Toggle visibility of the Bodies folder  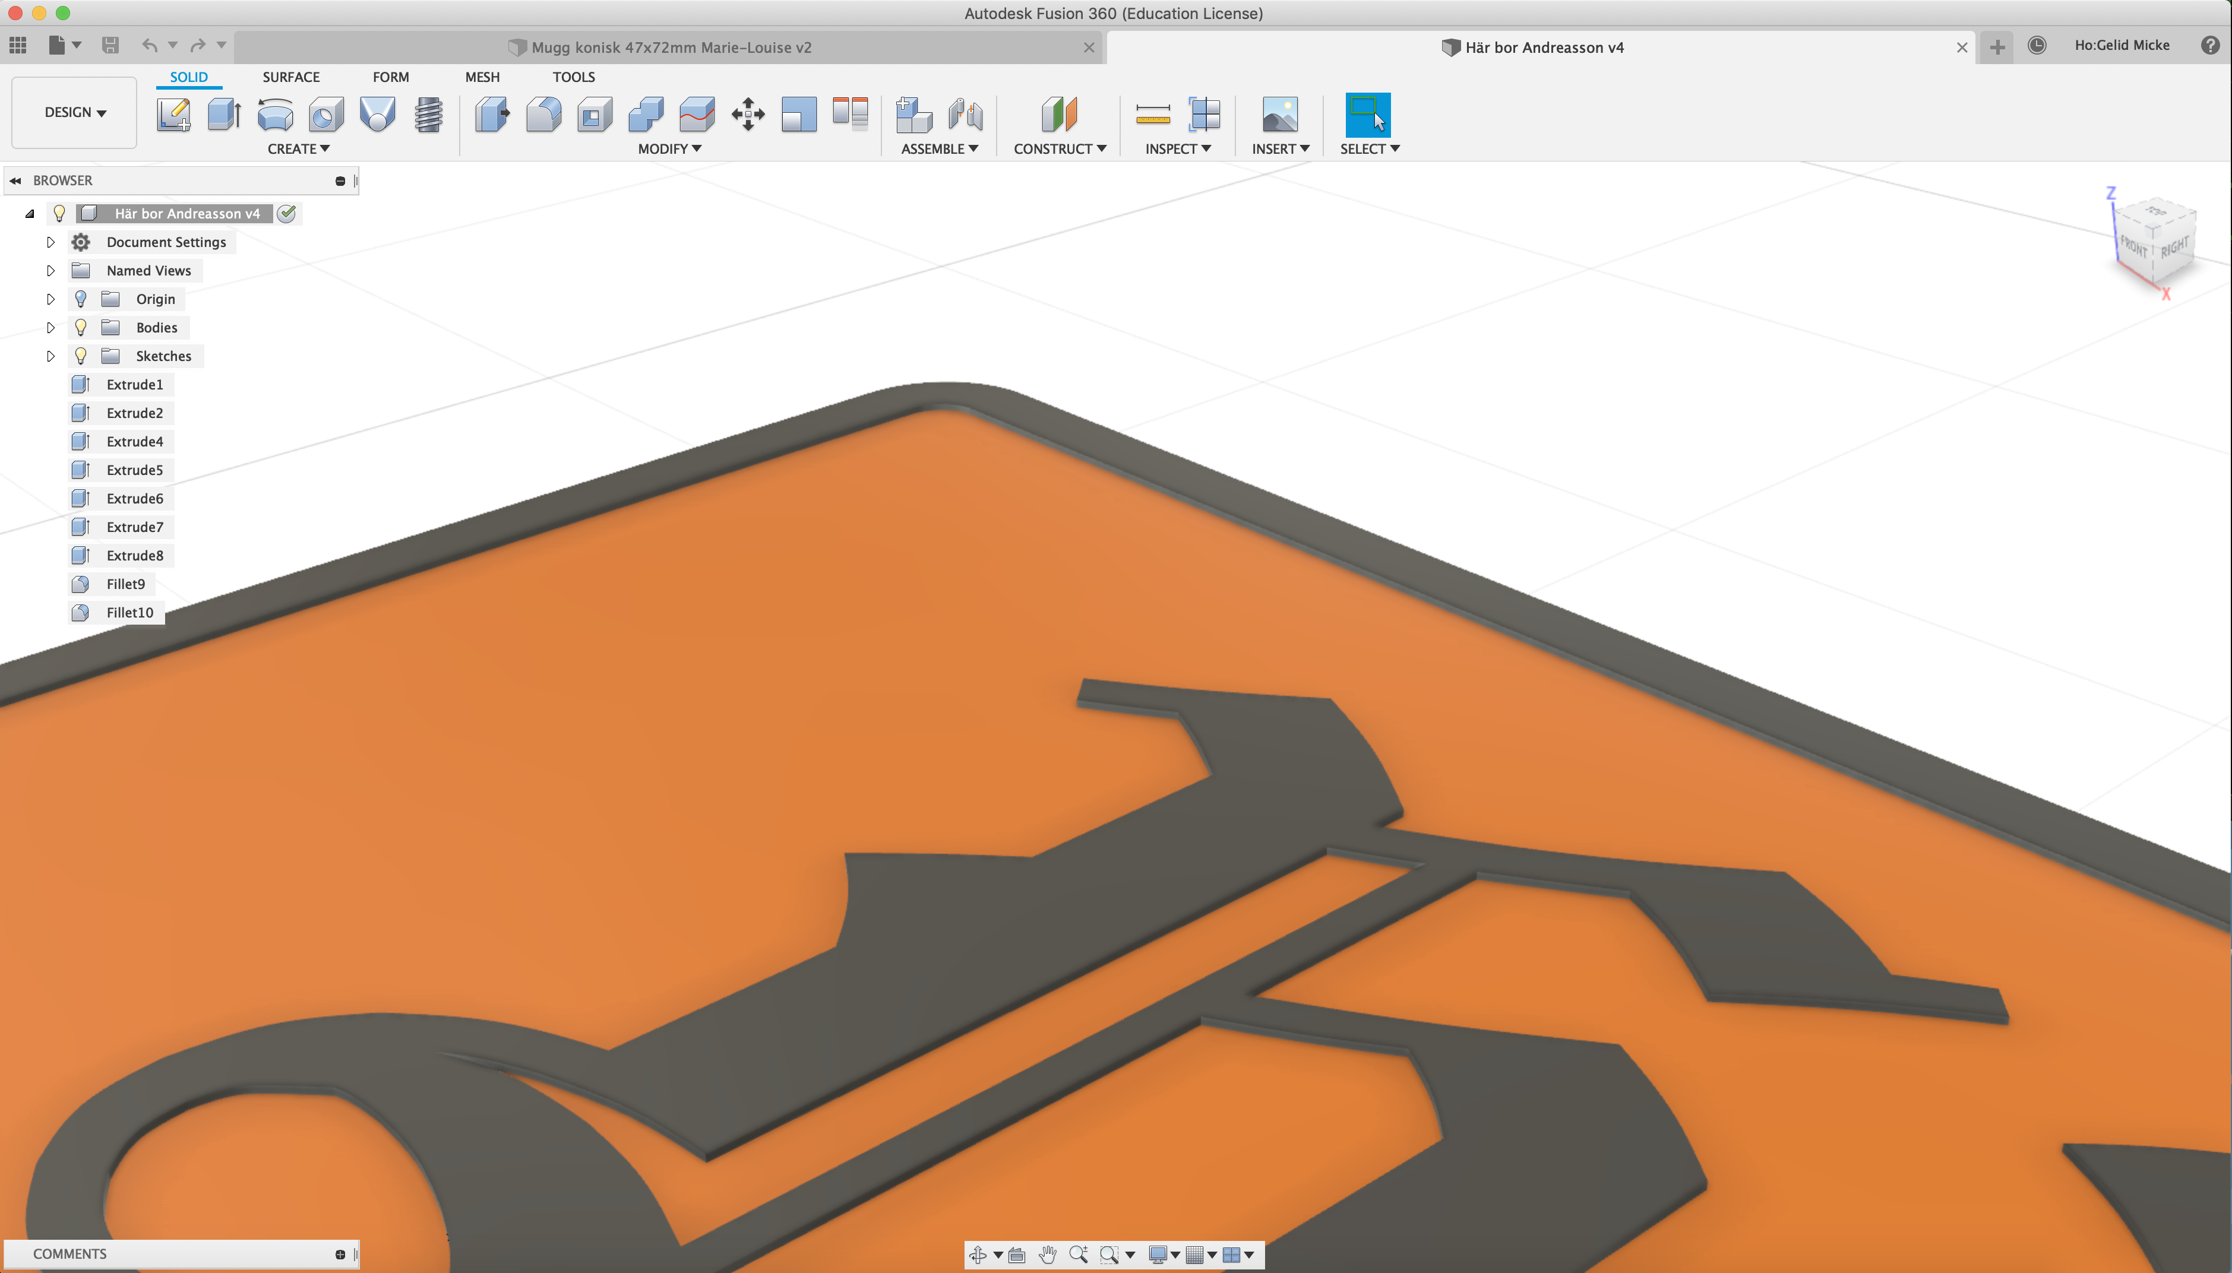click(x=81, y=327)
